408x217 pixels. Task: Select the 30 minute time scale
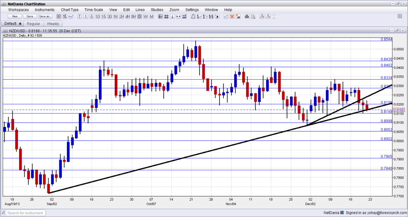point(110,16)
